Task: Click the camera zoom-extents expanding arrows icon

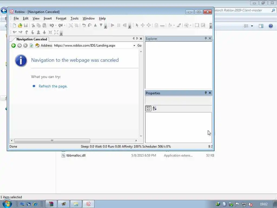Action: pos(56,32)
